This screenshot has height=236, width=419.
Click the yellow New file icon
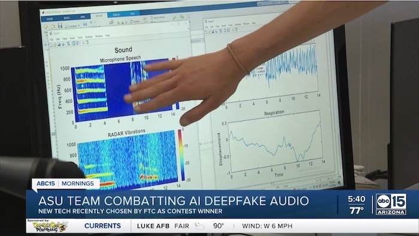(x=45, y=26)
